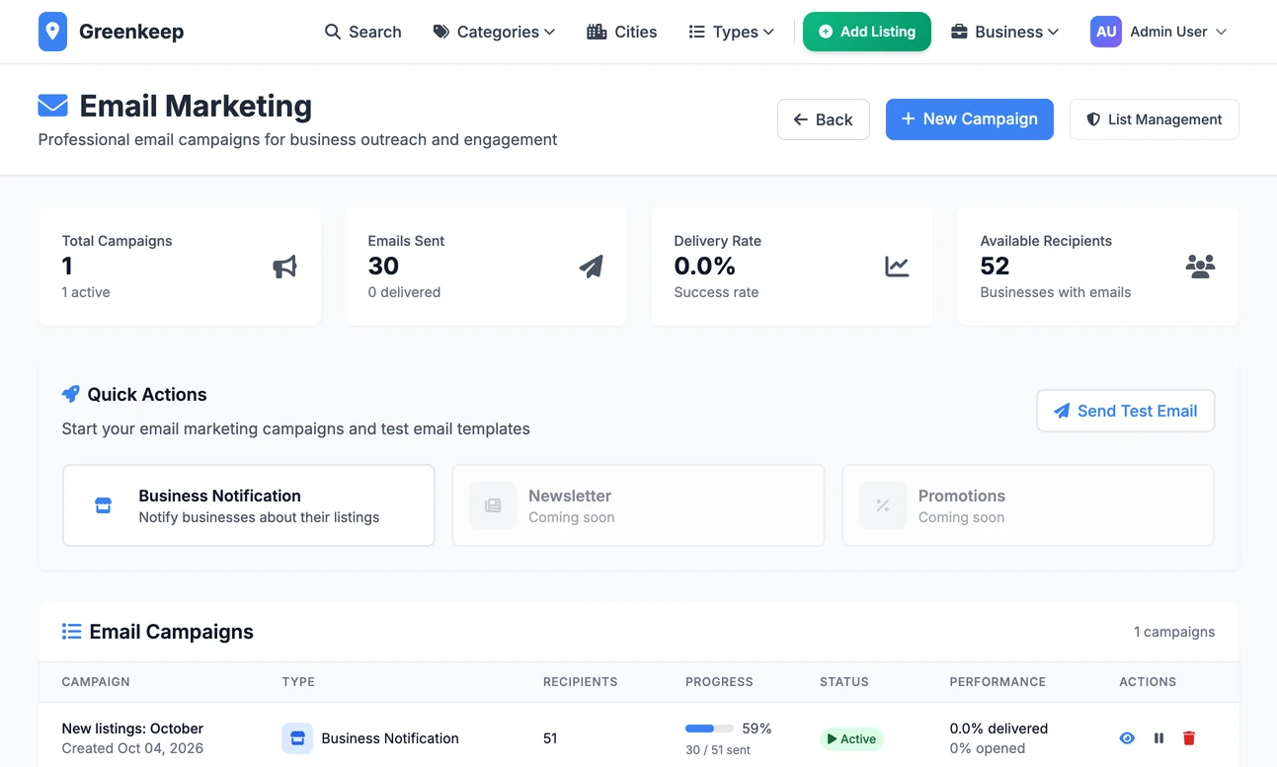Pause the New listings: October campaign
The image size is (1277, 767).
point(1158,738)
